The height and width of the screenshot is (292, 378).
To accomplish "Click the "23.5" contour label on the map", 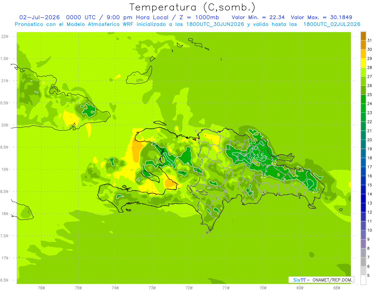I will tap(258, 156).
